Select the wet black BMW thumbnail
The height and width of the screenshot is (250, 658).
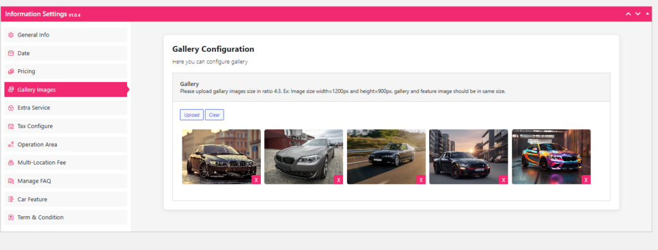[x=221, y=156]
